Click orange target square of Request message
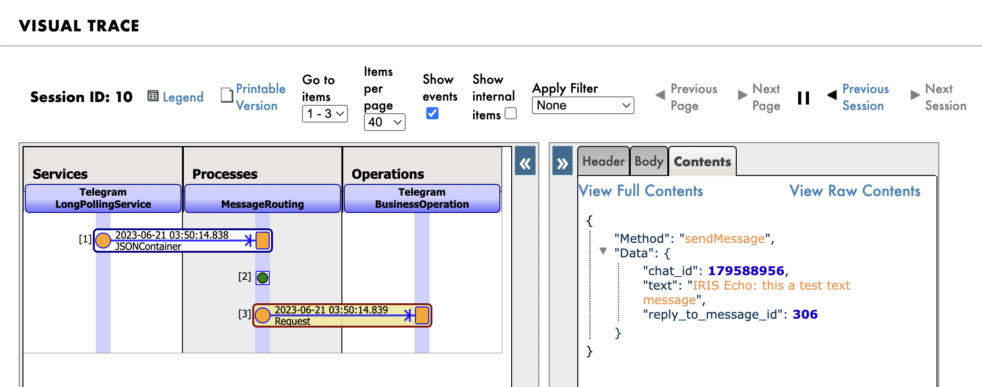The image size is (982, 387). tap(422, 315)
